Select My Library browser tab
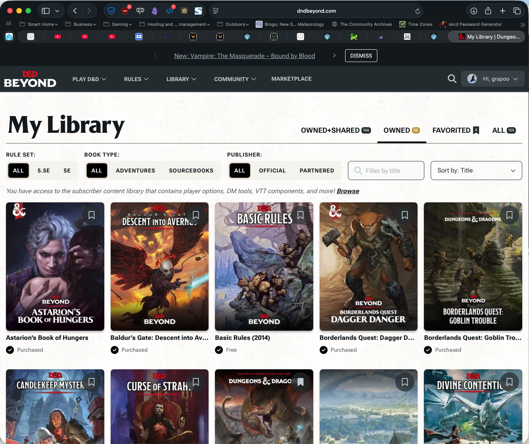 pos(486,37)
